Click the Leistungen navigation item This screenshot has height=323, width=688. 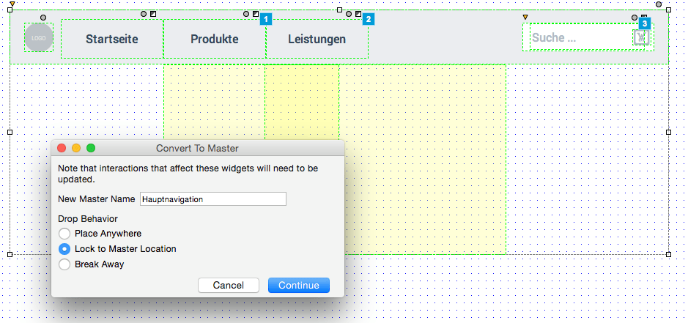point(317,39)
